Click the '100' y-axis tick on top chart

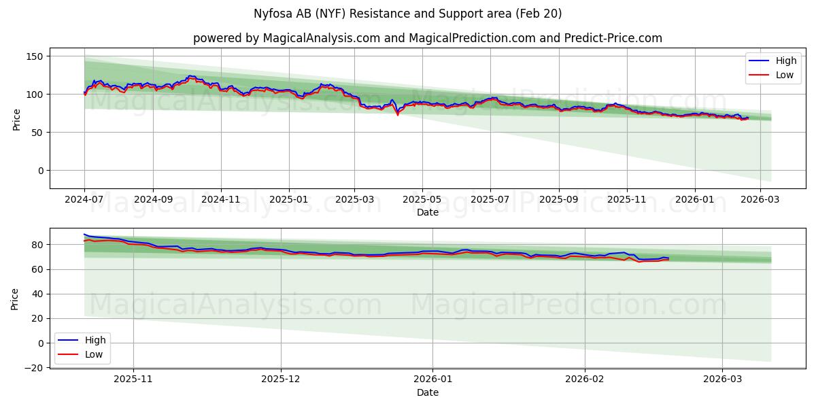point(35,95)
